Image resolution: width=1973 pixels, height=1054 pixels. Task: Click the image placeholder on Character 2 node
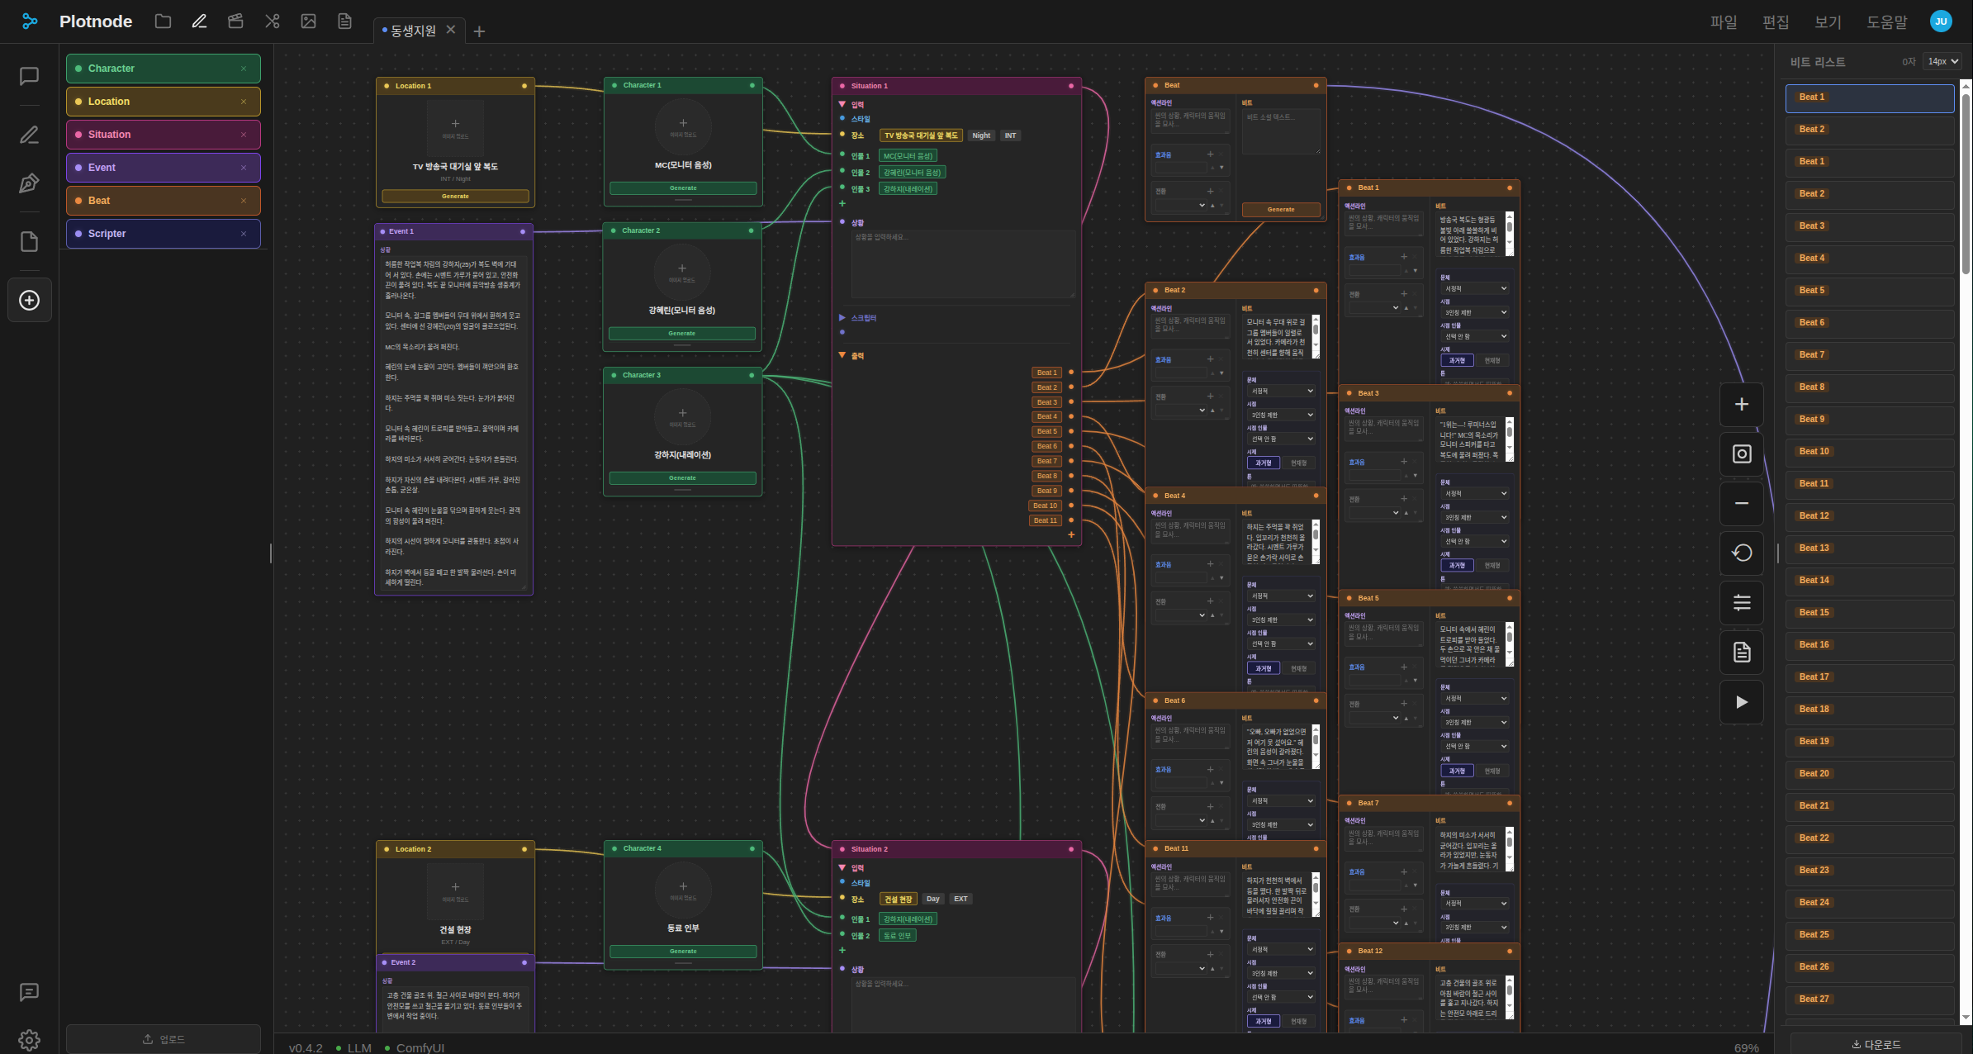[682, 272]
